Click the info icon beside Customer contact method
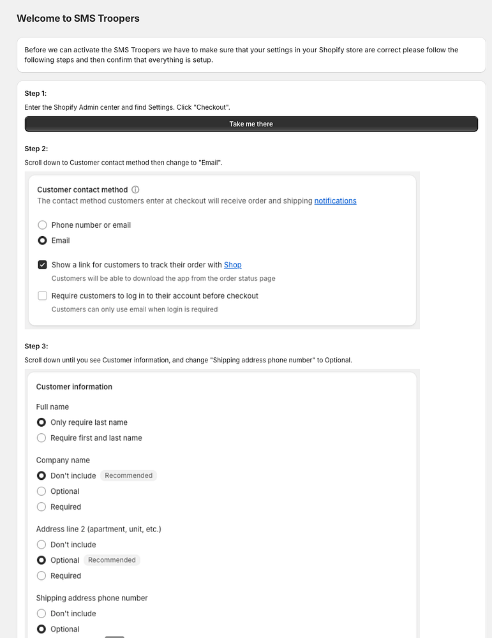Screen dimensions: 492x638 point(135,189)
